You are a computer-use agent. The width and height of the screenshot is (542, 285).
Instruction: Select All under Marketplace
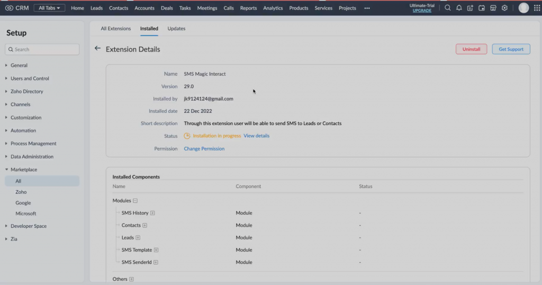pos(42,181)
